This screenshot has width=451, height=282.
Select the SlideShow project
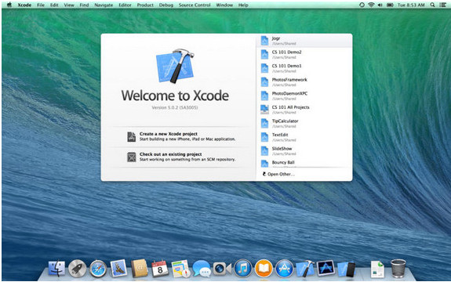pyautogui.click(x=304, y=151)
